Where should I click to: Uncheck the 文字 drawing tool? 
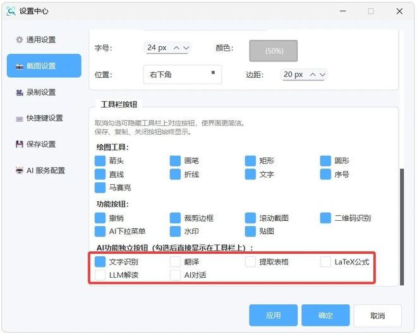point(251,175)
